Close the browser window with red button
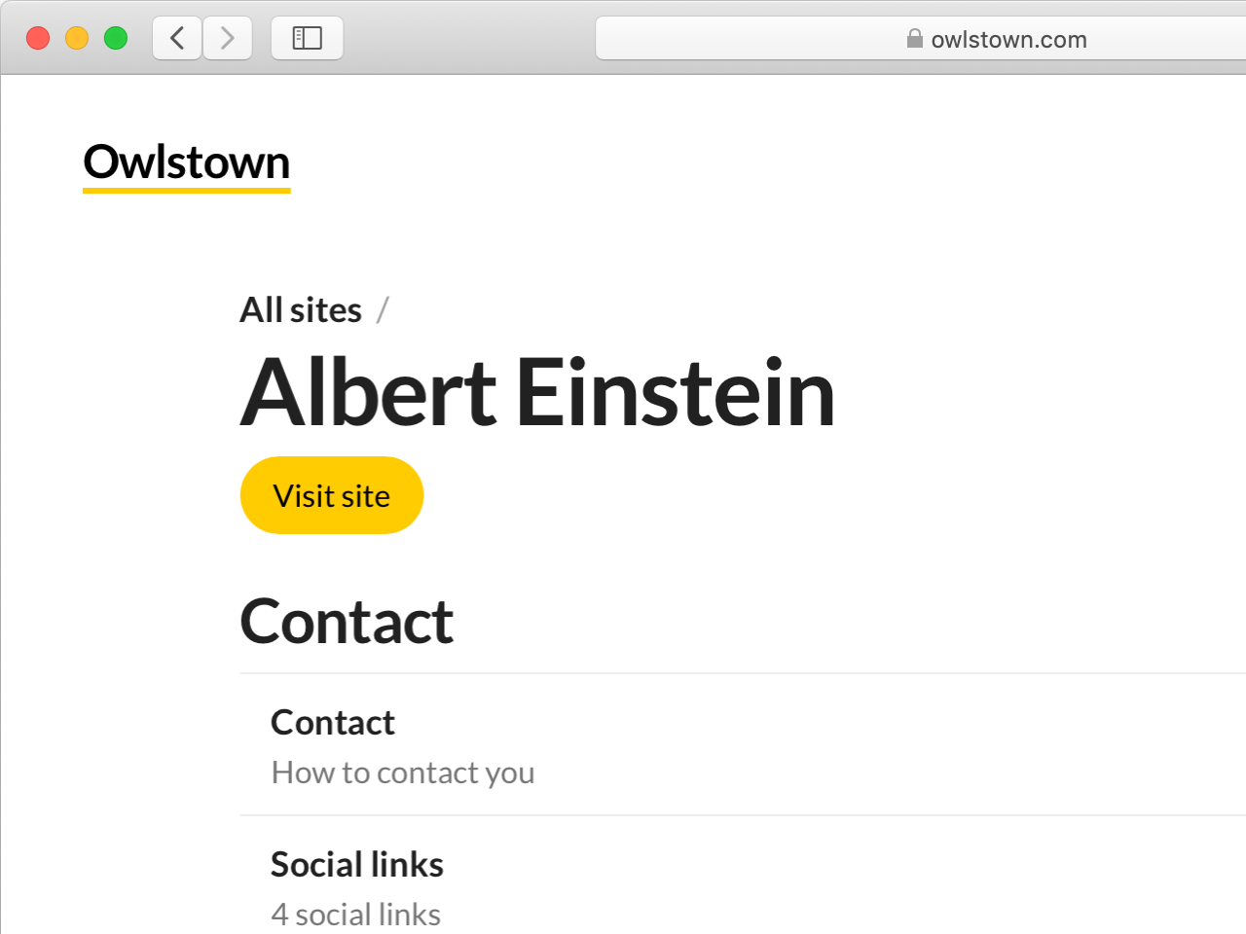This screenshot has width=1246, height=934. point(38,38)
